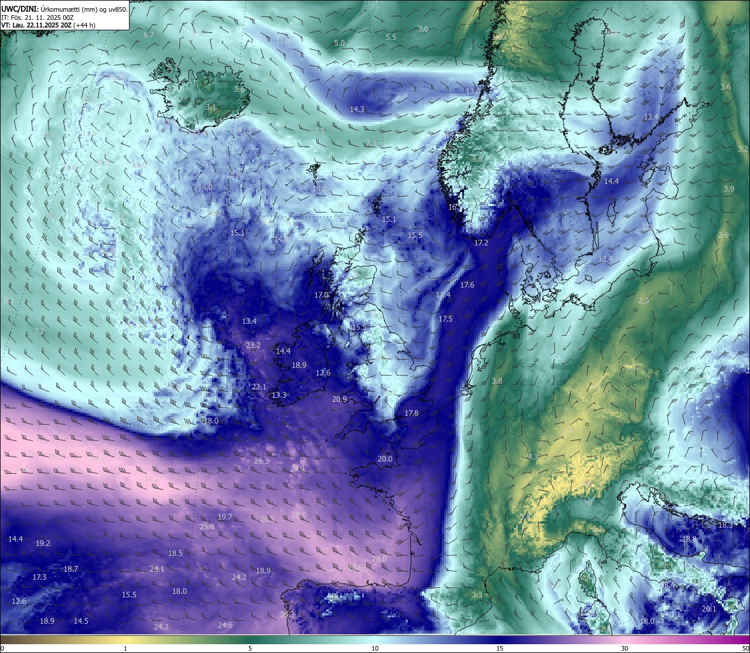This screenshot has width=750, height=653.
Task: Select the 20.0 value label
Action: [x=385, y=459]
